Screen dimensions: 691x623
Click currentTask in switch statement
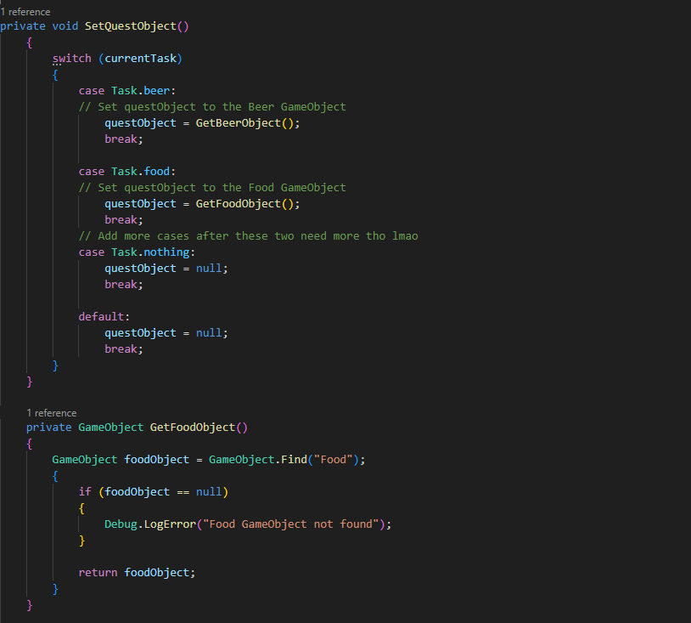point(141,59)
